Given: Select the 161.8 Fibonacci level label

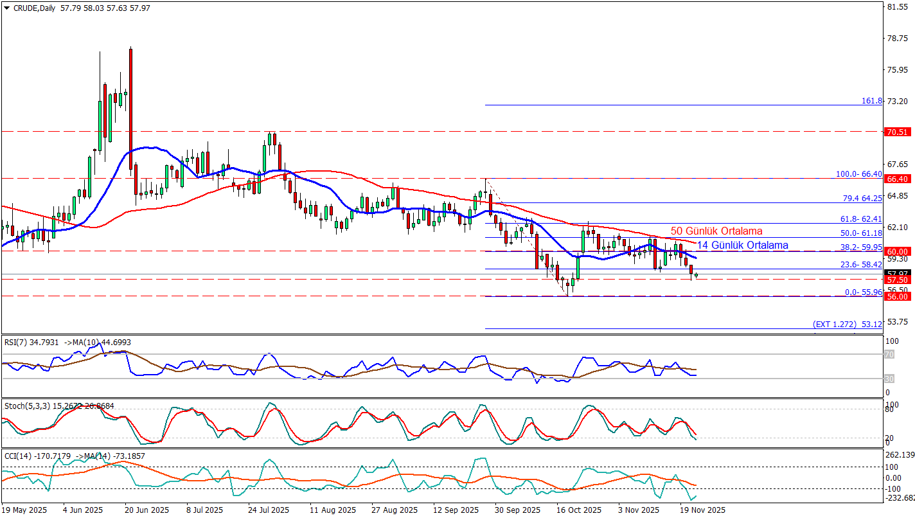Looking at the screenshot, I should pyautogui.click(x=871, y=101).
